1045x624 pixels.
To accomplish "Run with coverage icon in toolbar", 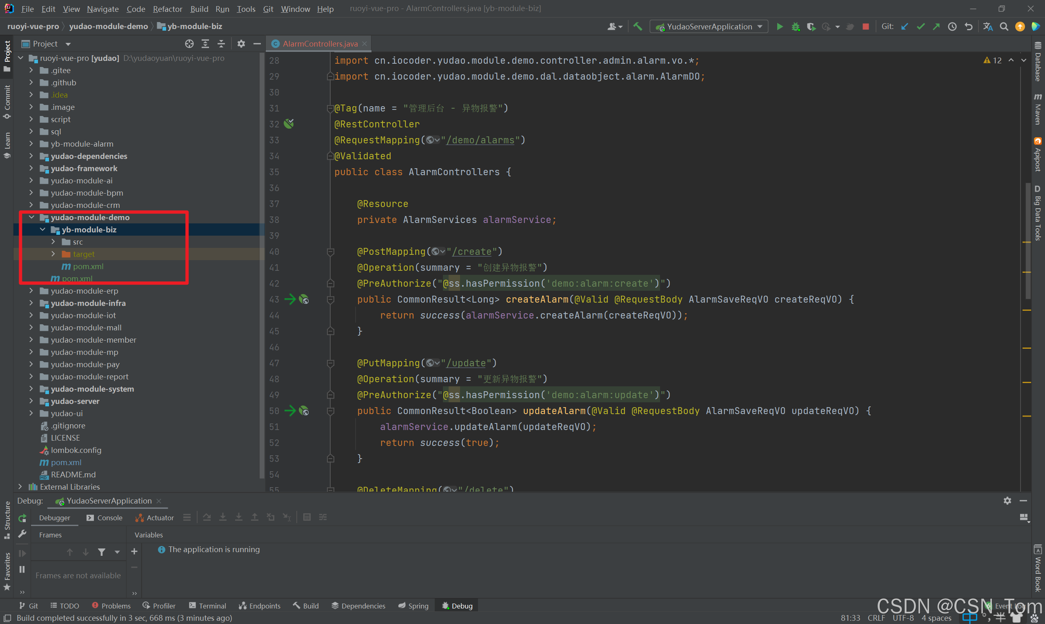I will tap(811, 27).
